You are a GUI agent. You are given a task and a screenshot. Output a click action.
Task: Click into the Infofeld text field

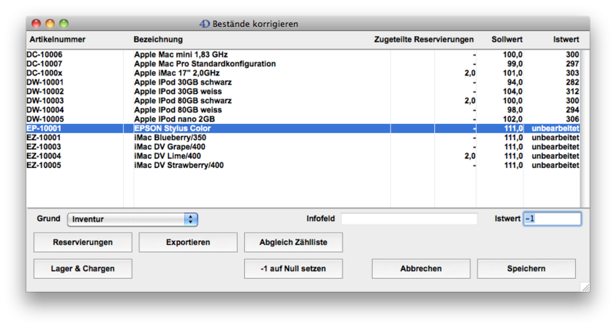pyautogui.click(x=409, y=219)
